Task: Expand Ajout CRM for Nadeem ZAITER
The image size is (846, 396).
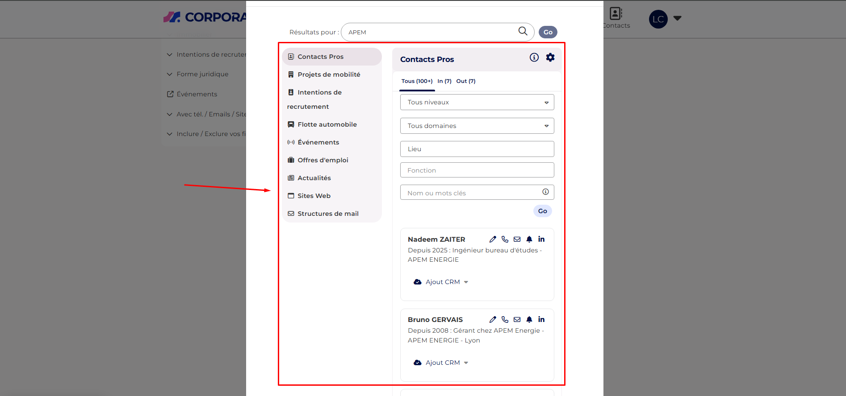Action: point(442,282)
